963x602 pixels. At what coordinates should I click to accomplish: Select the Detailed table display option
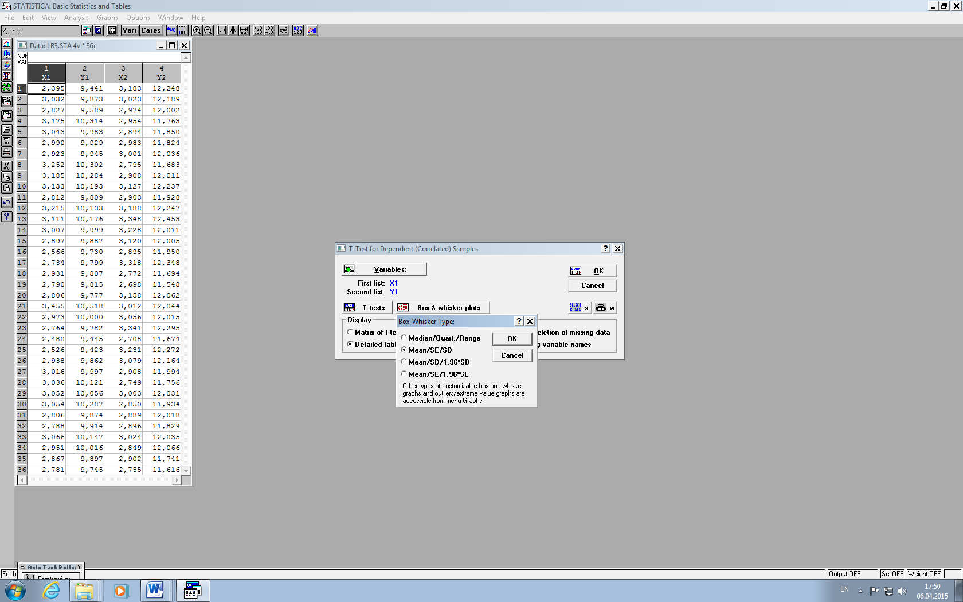[371, 345]
